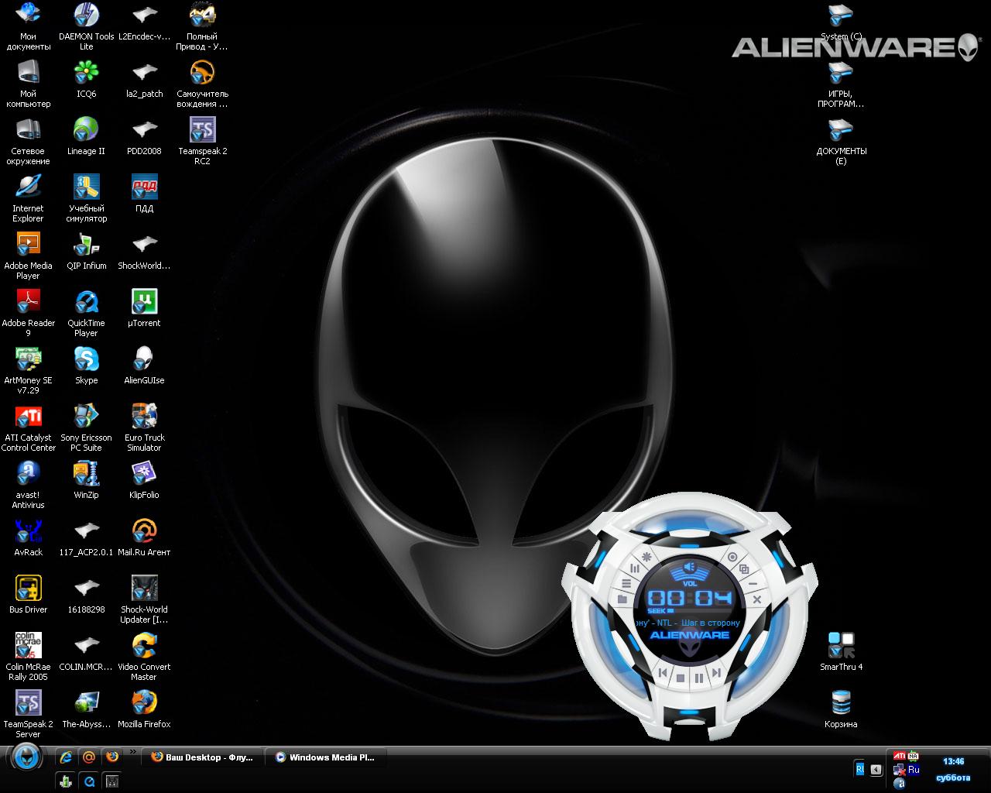
Task: Go back to the previous track
Action: point(663,673)
